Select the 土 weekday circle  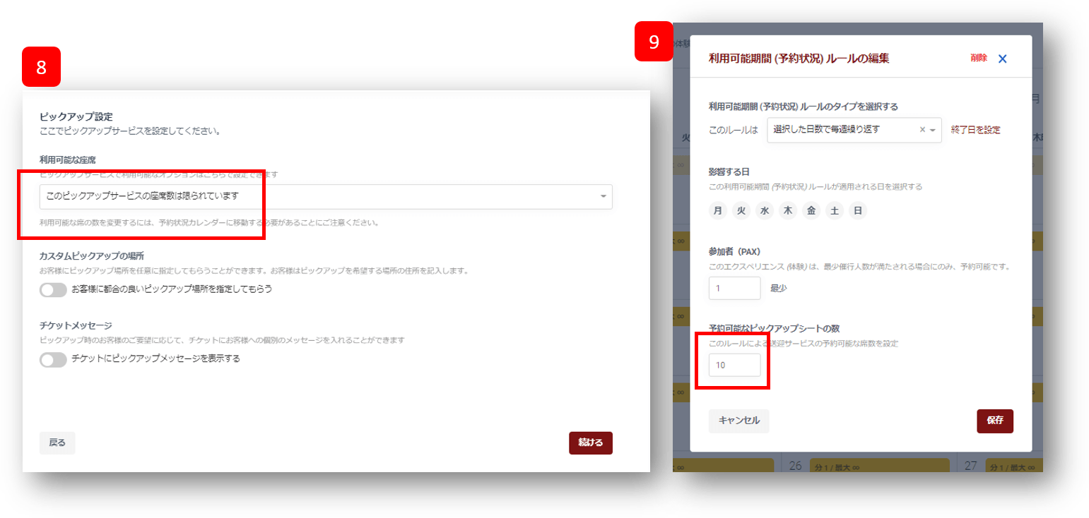(835, 210)
